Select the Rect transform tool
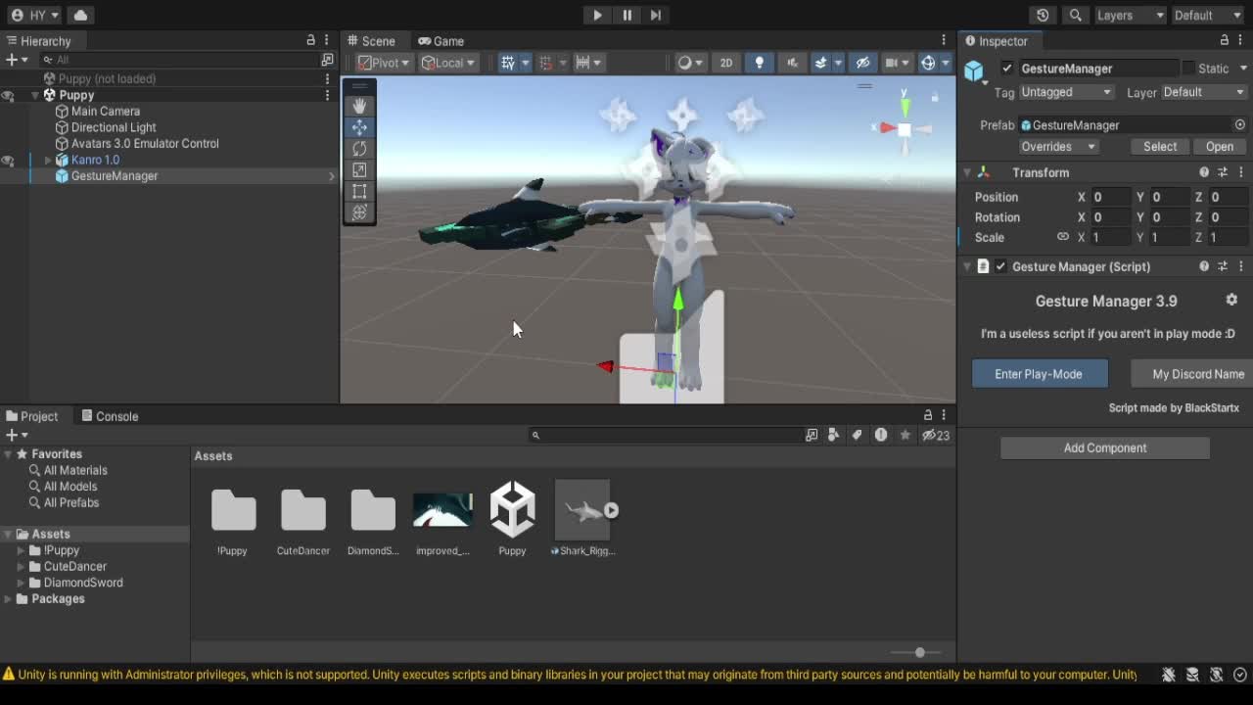 [x=359, y=191]
